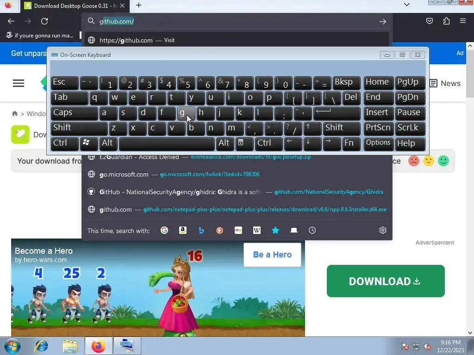Click the Options key on On-Screen Keyboard
This screenshot has height=355, width=474.
pos(379,144)
